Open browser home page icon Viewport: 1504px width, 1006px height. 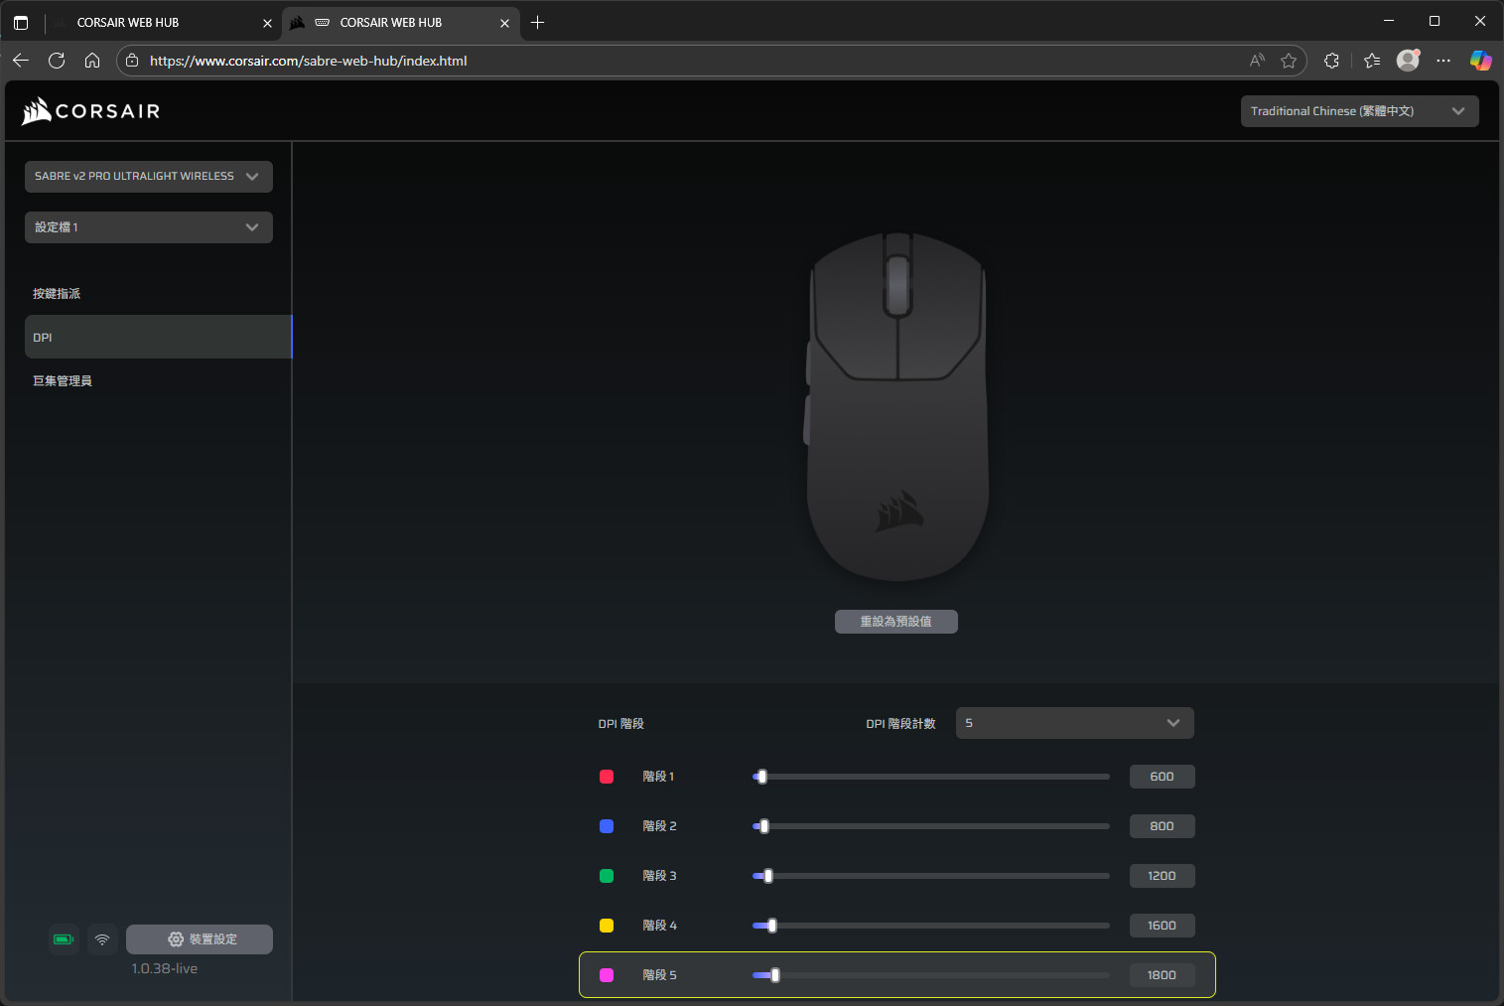coord(92,61)
